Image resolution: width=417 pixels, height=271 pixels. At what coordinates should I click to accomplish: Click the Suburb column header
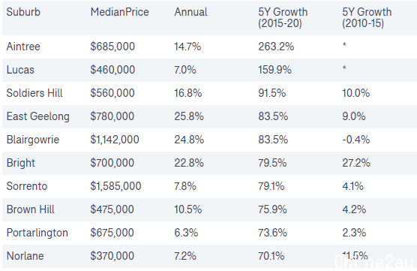(x=23, y=12)
